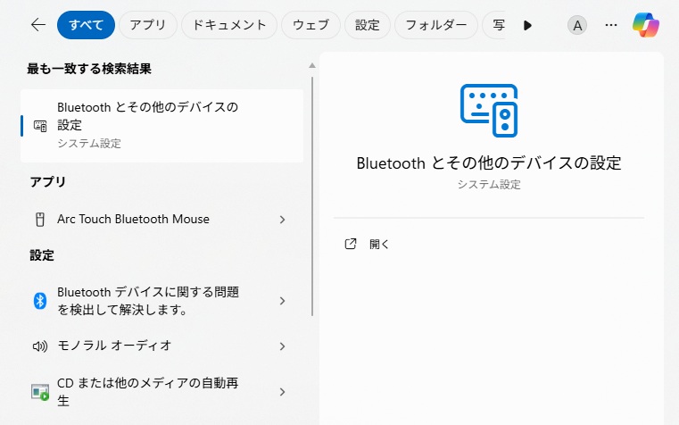Click the Bluetooth troubleshooter icon

[39, 301]
